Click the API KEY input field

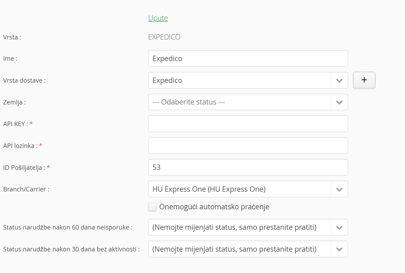[248, 124]
